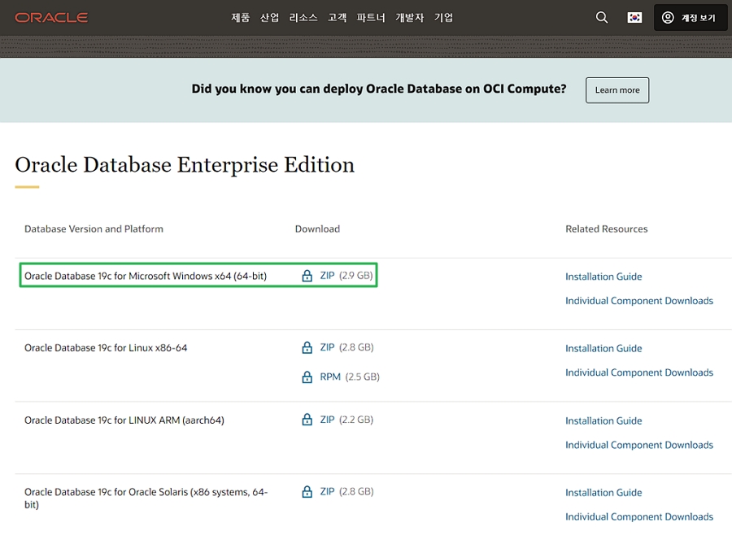This screenshot has height=540, width=732.
Task: Open the Installation Guide for Linux x86-64
Action: pos(603,347)
